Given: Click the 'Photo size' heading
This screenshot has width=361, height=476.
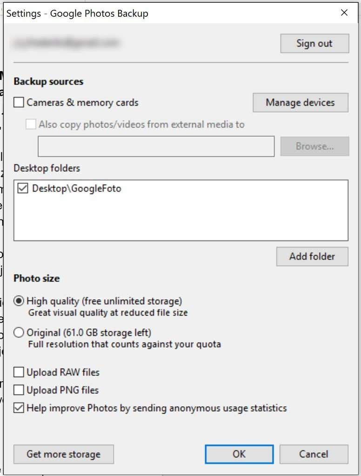Looking at the screenshot, I should pyautogui.click(x=36, y=278).
